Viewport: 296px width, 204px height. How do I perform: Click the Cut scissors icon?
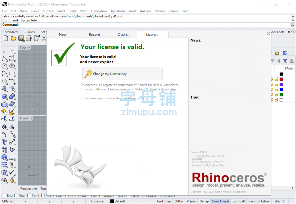point(44,38)
